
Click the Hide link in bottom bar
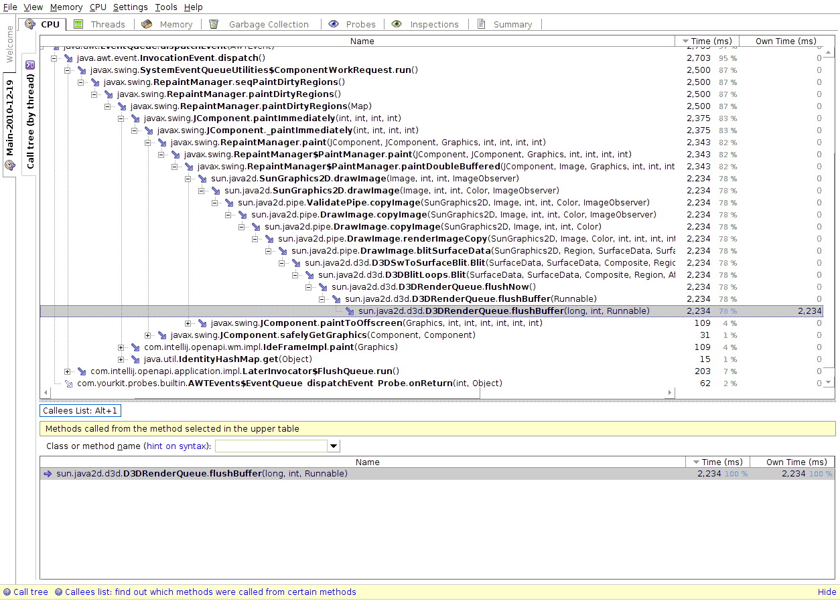pyautogui.click(x=827, y=592)
